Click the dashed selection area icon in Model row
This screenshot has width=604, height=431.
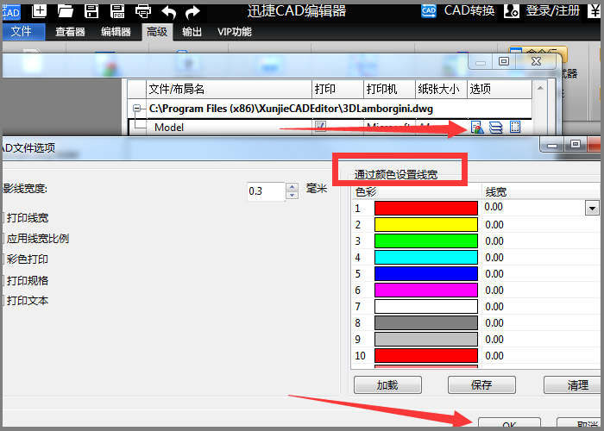click(515, 127)
